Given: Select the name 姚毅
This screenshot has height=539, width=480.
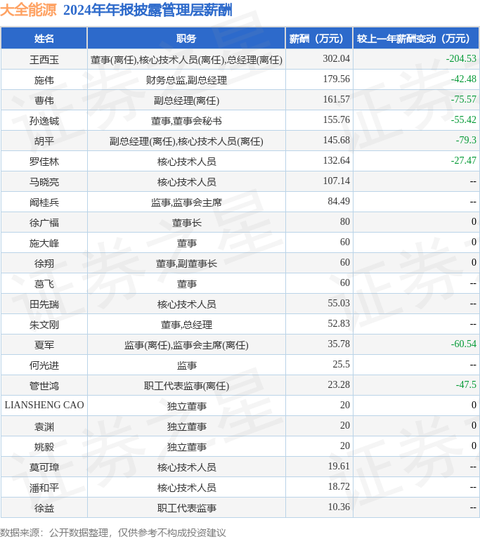Looking at the screenshot, I should tap(44, 447).
